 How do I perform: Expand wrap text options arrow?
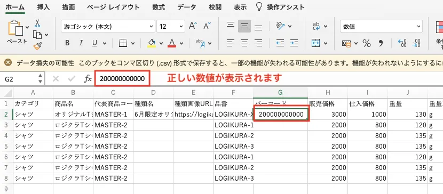click(x=326, y=26)
